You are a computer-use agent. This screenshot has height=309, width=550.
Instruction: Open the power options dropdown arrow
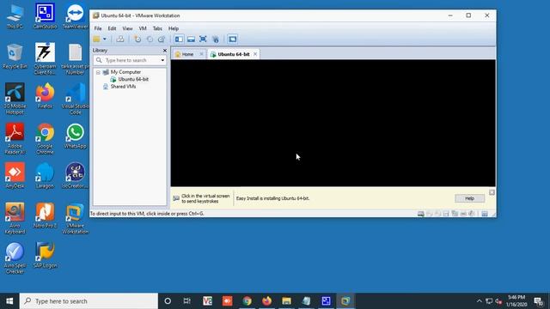[105, 39]
